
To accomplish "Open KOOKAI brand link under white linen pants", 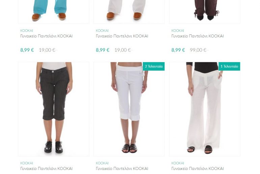I will pyautogui.click(x=178, y=163).
